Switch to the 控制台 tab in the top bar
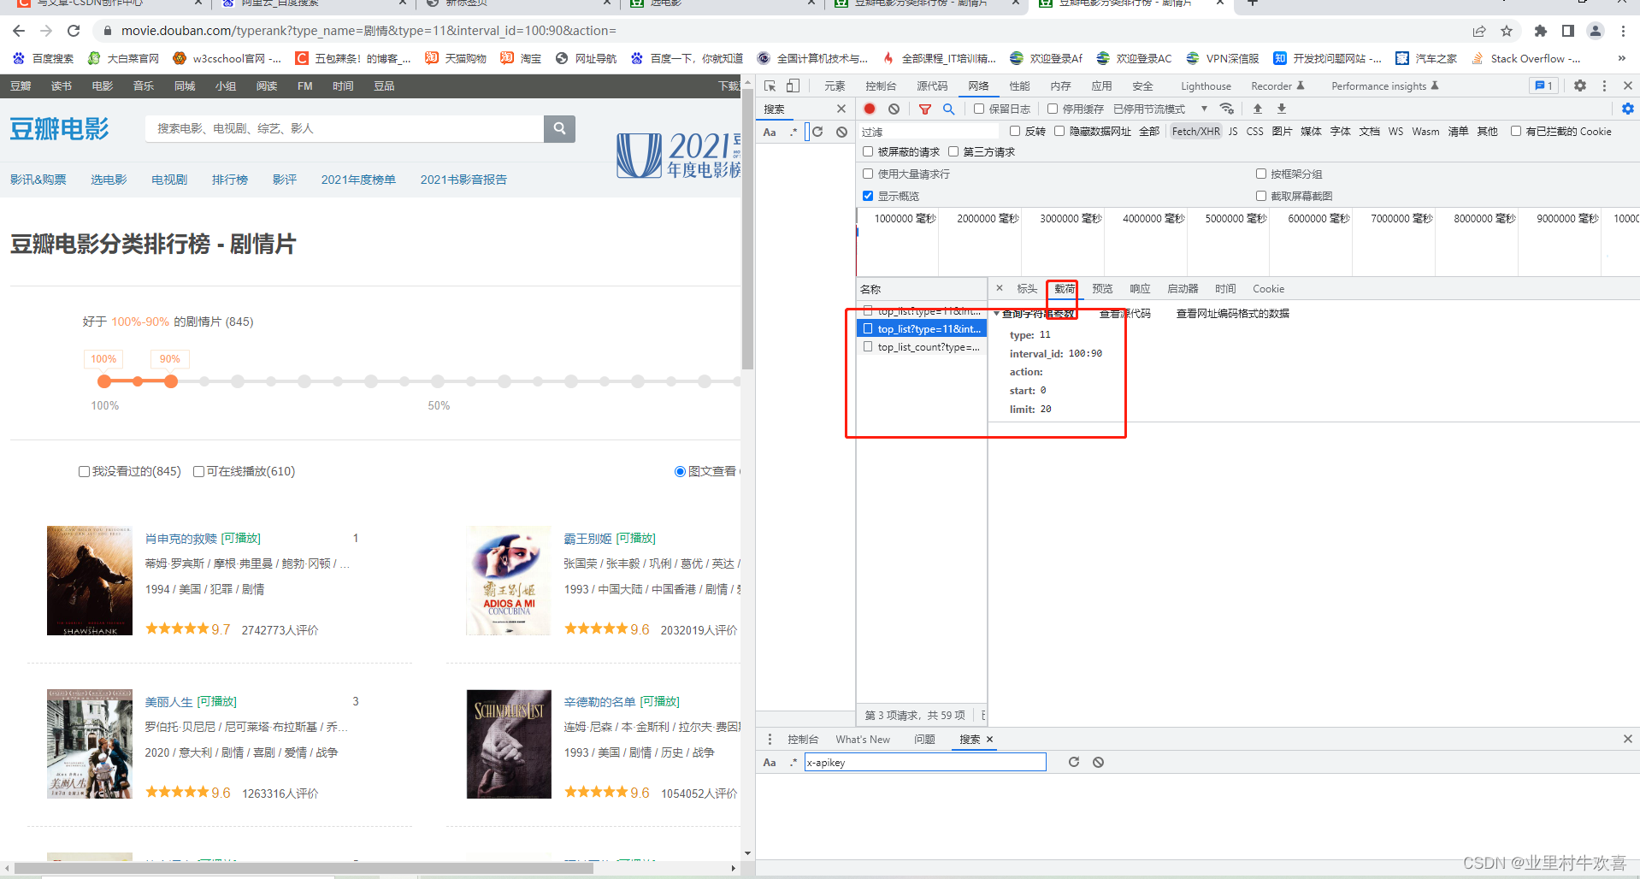This screenshot has width=1640, height=879. point(881,86)
